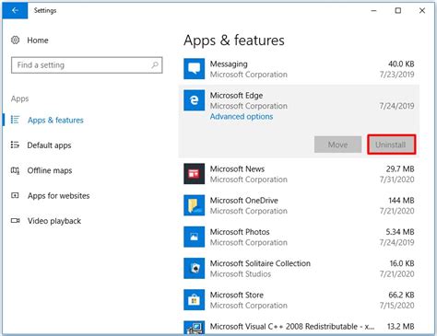Screen dimensions: 437x336
Task: Select Microsoft Visual C++ 2008 Redistributable entry
Action: pyautogui.click(x=299, y=327)
